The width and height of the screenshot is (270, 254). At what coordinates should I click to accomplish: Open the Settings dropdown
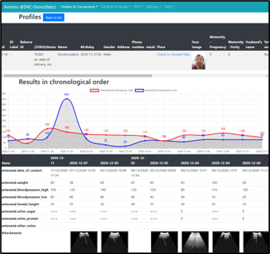pos(153,7)
